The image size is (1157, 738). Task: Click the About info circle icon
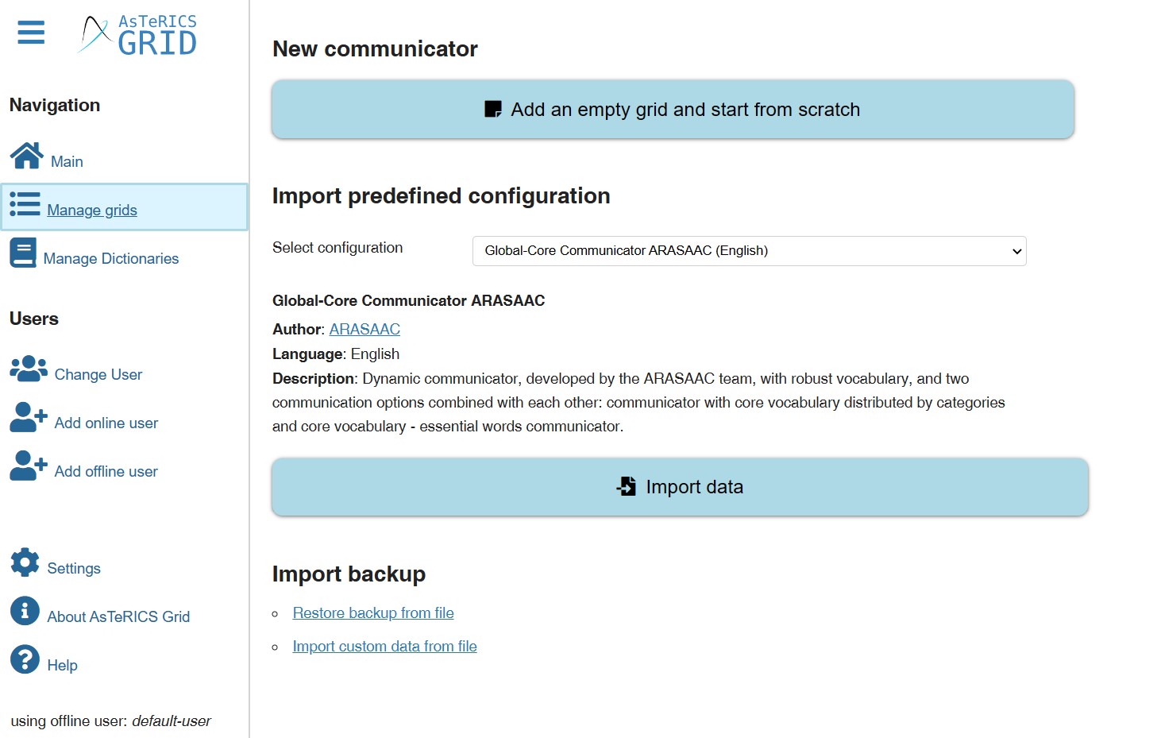tap(25, 611)
